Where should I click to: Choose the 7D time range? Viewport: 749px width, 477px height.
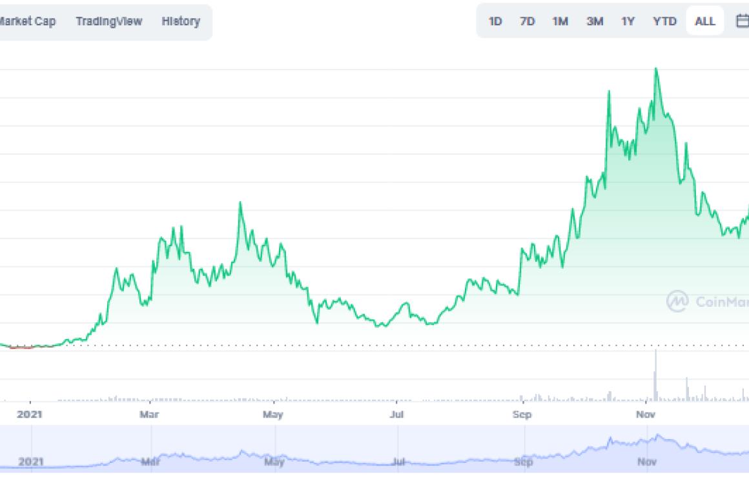[x=528, y=21]
